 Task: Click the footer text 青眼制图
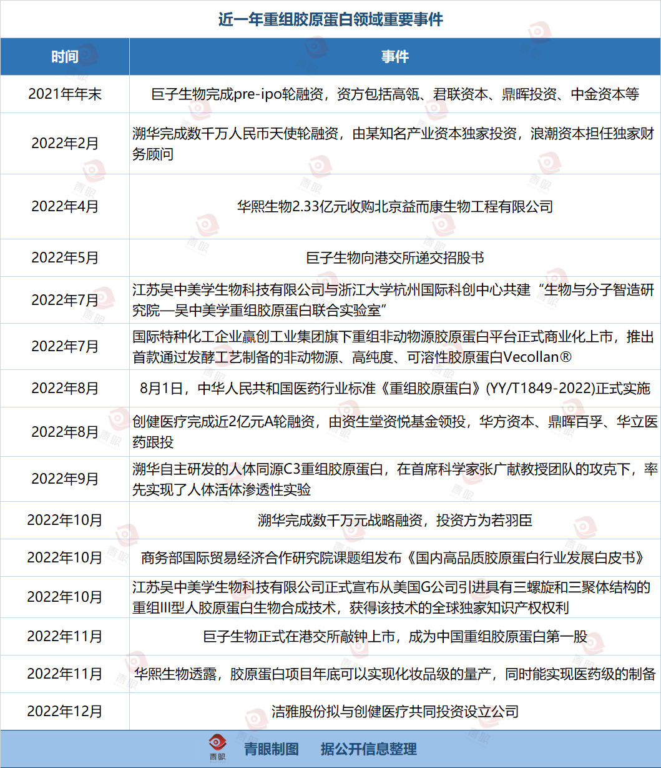pyautogui.click(x=272, y=749)
